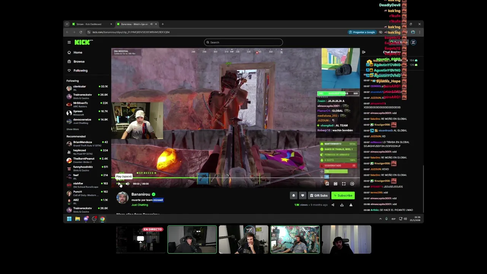Open BrianMendoza recommended channel
Screen dimensions: 487x274
point(87,143)
